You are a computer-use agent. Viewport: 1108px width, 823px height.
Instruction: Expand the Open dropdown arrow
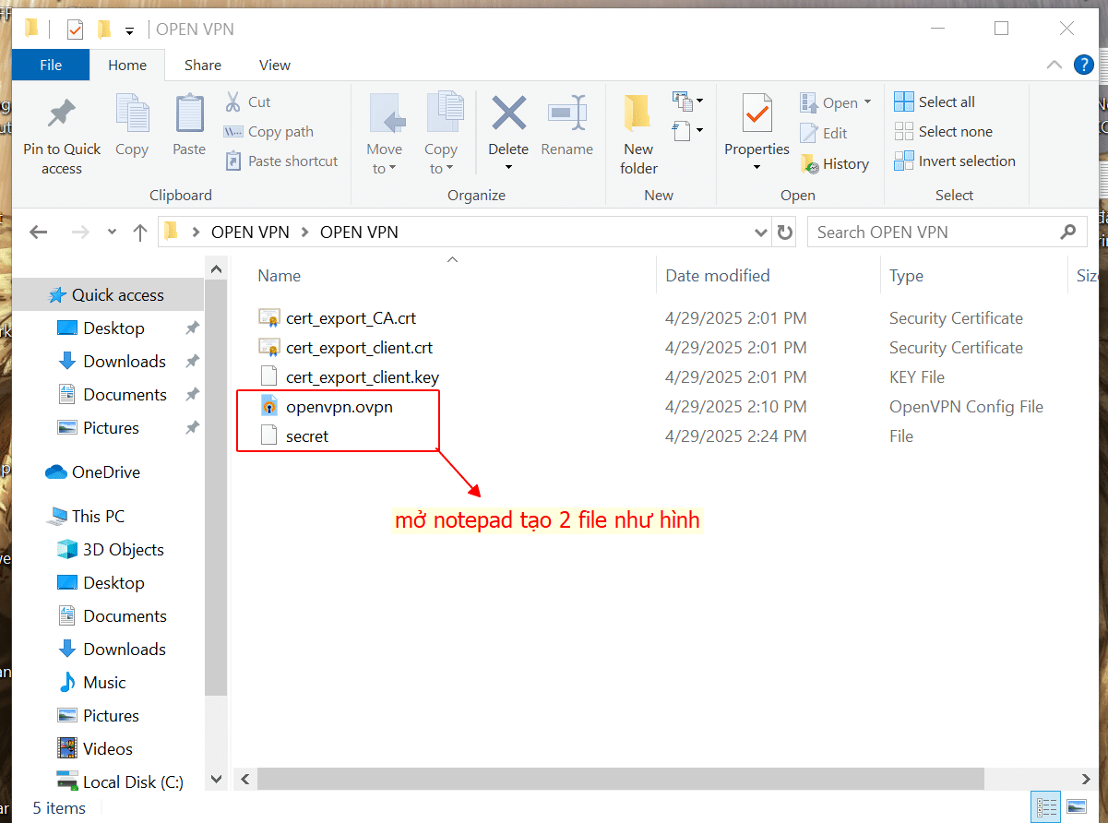click(868, 102)
